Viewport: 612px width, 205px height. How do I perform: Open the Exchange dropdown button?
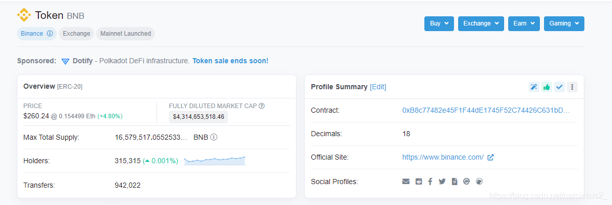point(481,23)
